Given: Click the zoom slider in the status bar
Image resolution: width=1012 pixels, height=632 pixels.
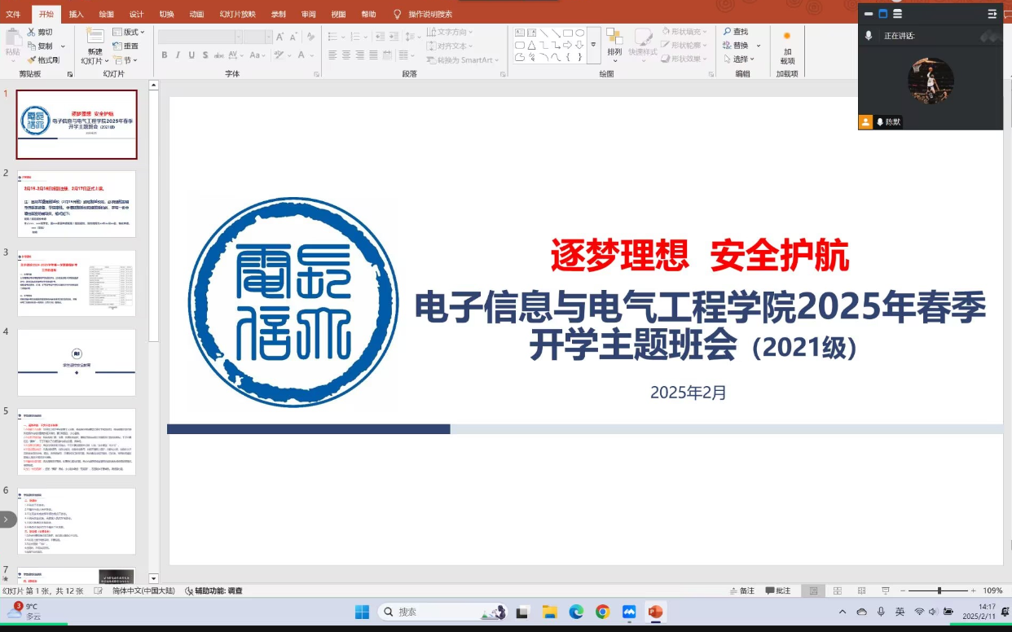Looking at the screenshot, I should pyautogui.click(x=939, y=590).
